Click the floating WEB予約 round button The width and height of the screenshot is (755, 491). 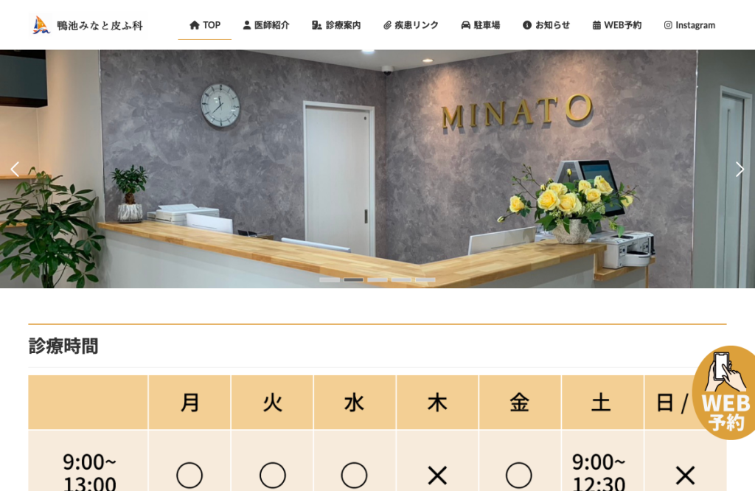(x=725, y=392)
